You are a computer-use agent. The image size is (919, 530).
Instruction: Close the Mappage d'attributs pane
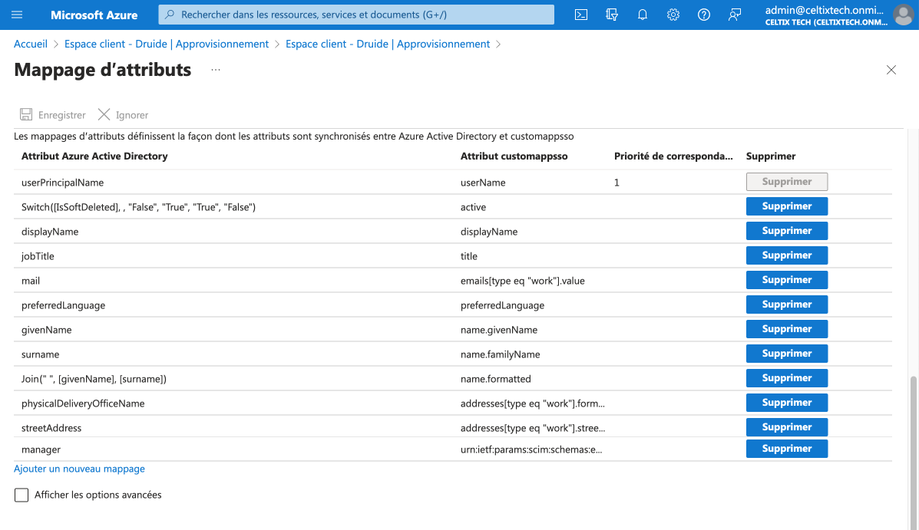pyautogui.click(x=891, y=71)
